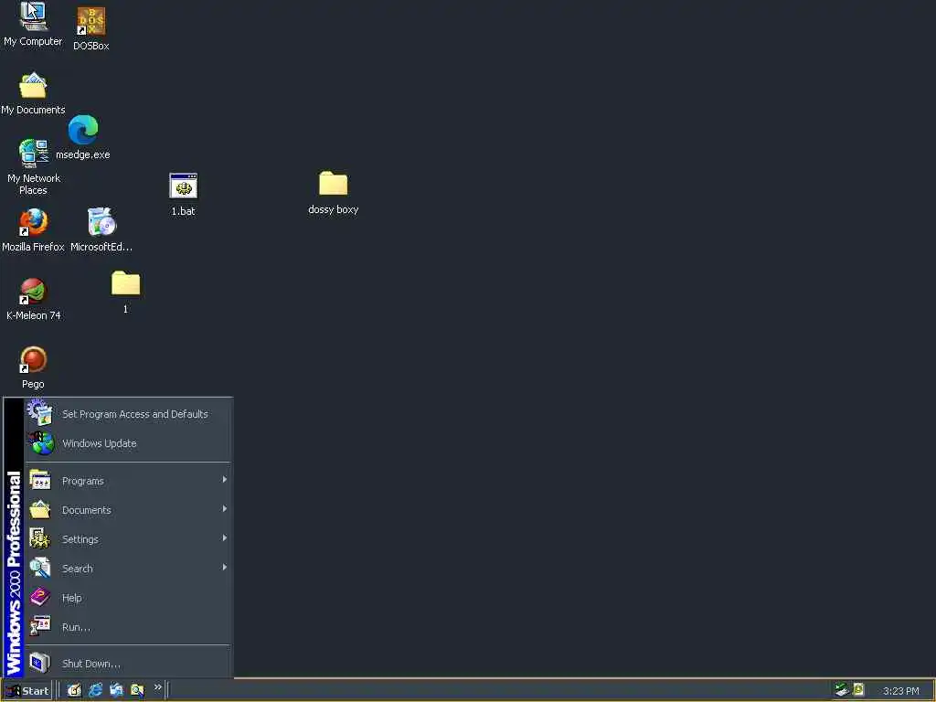The width and height of the screenshot is (936, 702).
Task: Launch Outlook Express from Quick Launch
Action: point(116,690)
